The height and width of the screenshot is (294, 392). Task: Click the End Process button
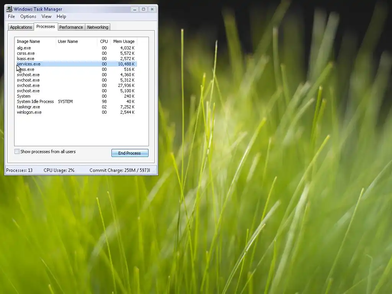(x=130, y=153)
